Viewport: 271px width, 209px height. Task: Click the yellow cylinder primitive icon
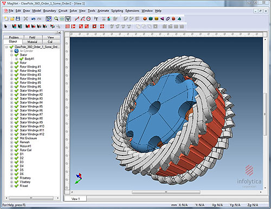[x=157, y=19]
